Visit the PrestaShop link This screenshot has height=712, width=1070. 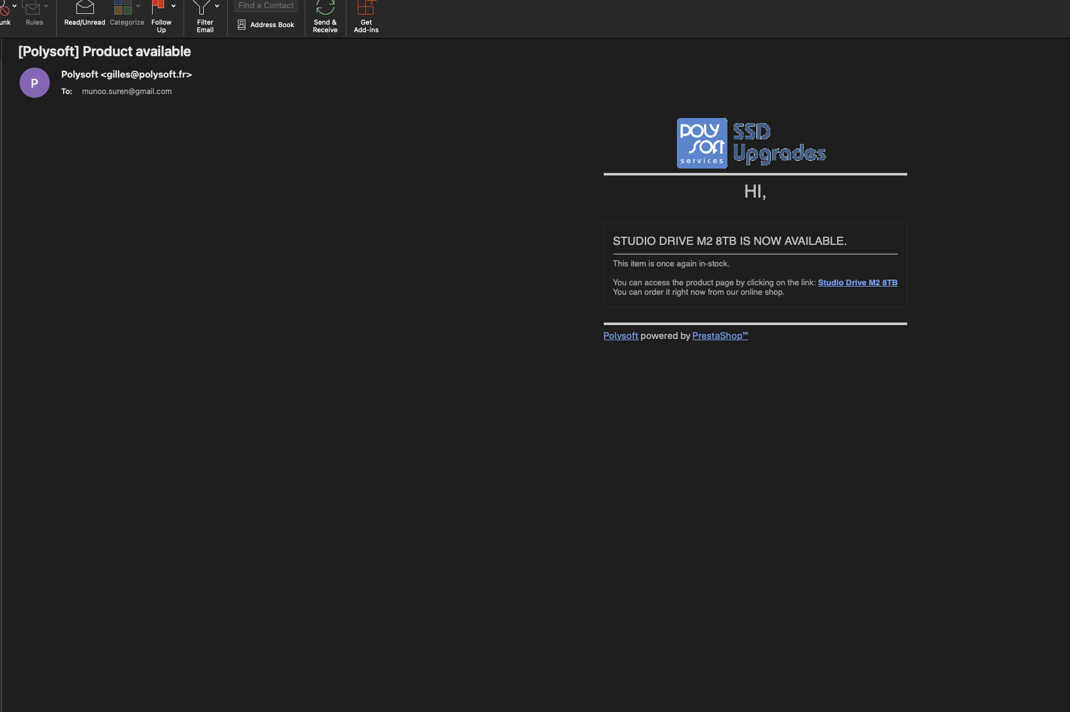[x=720, y=335]
